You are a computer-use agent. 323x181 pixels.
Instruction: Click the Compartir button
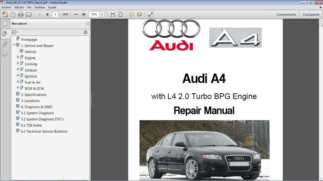point(311,14)
